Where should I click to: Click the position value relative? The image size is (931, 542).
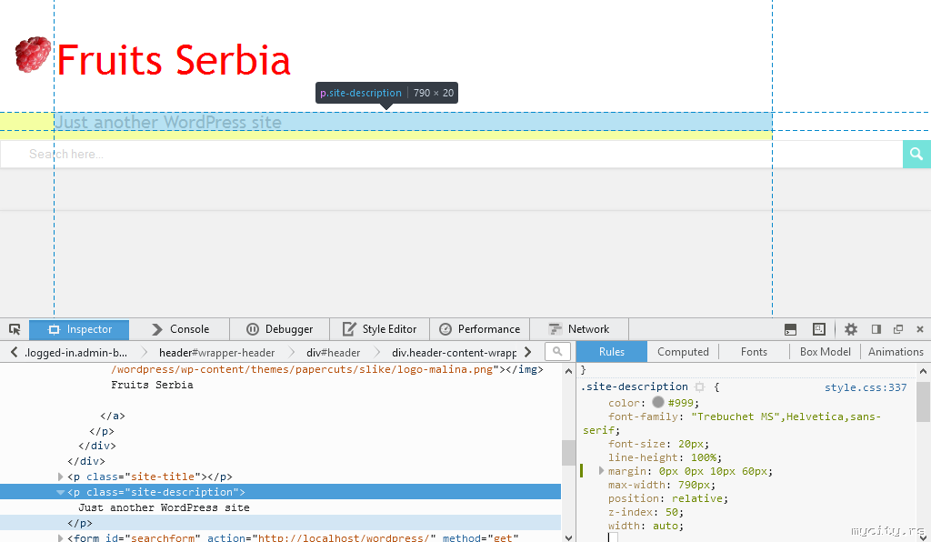coord(696,498)
